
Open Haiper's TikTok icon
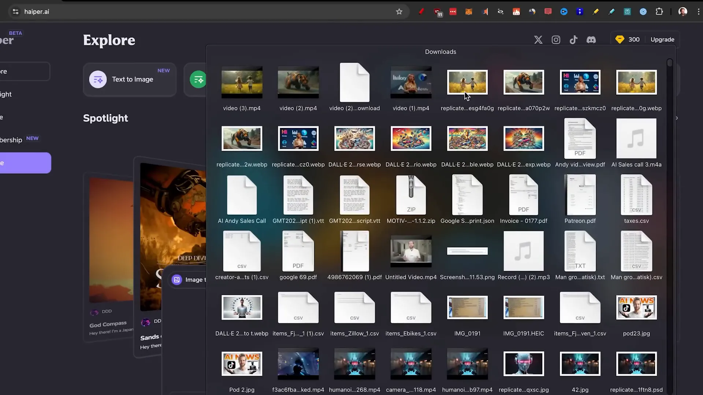tap(573, 39)
